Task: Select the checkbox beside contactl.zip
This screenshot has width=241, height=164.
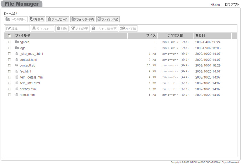Action: pos(9,65)
